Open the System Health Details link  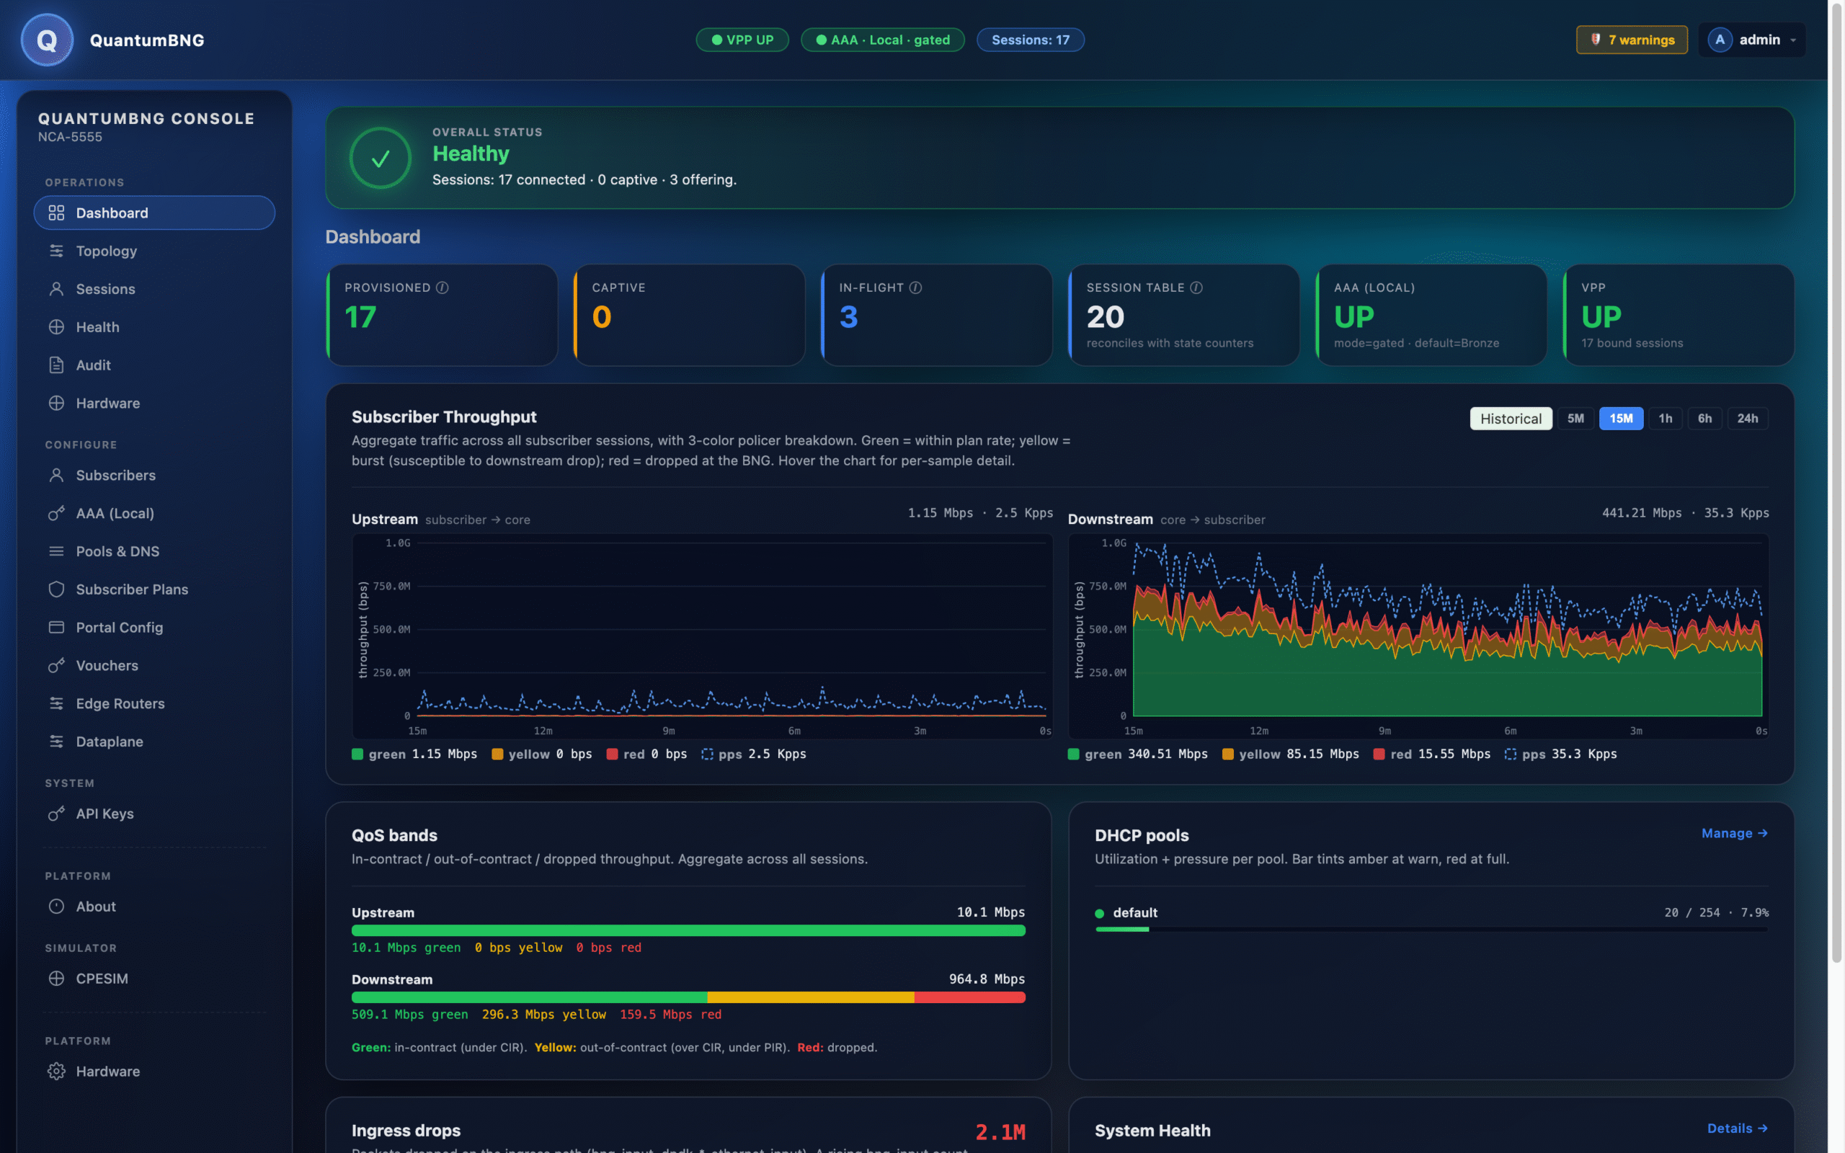(1738, 1128)
